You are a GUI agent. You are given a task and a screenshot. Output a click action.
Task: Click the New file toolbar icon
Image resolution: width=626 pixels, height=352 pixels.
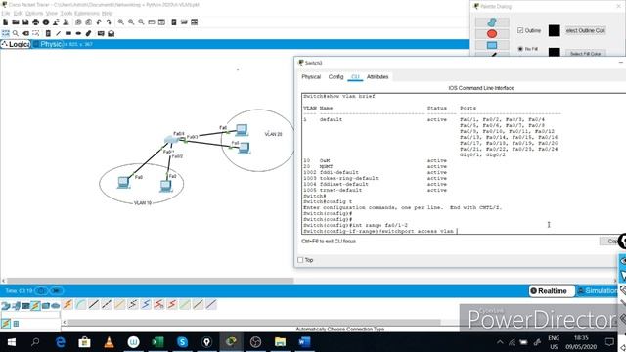click(x=6, y=22)
